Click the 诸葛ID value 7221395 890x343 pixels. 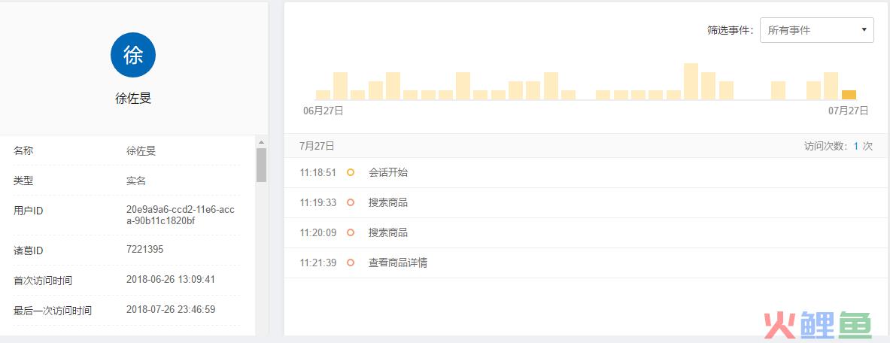click(x=144, y=249)
